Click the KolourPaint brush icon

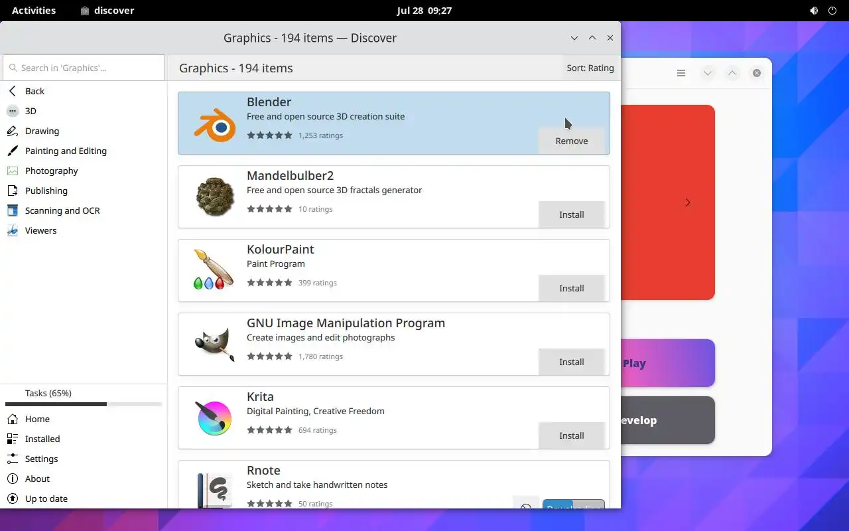click(213, 269)
